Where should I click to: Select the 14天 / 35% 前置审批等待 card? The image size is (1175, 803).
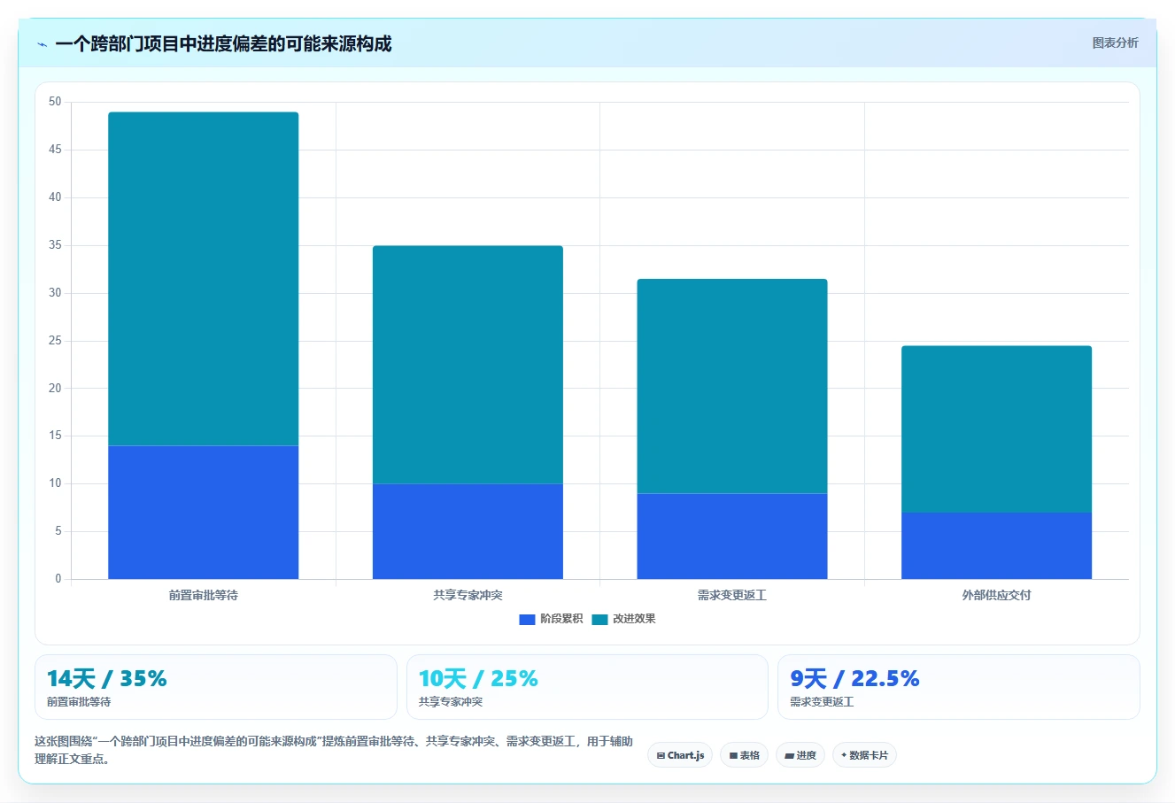coord(216,687)
